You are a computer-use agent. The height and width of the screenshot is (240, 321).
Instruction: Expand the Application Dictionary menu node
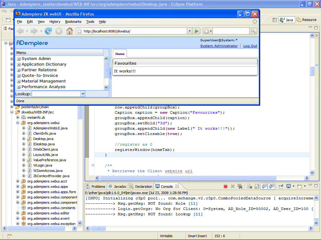tap(18, 64)
